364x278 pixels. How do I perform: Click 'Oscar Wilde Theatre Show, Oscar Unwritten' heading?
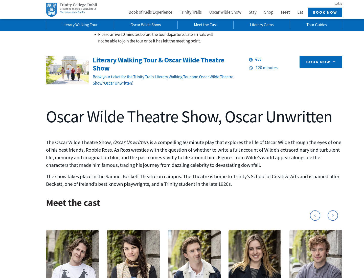(189, 117)
